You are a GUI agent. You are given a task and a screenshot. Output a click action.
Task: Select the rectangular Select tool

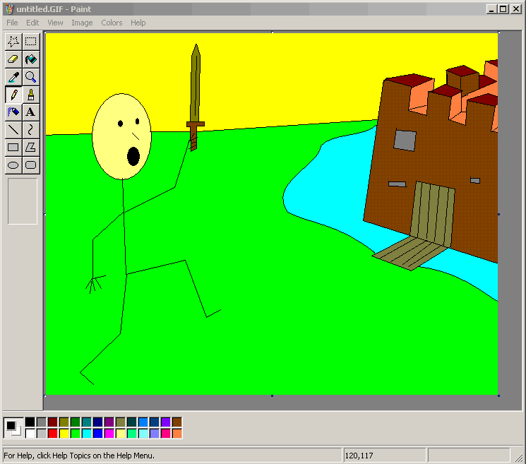click(x=31, y=42)
